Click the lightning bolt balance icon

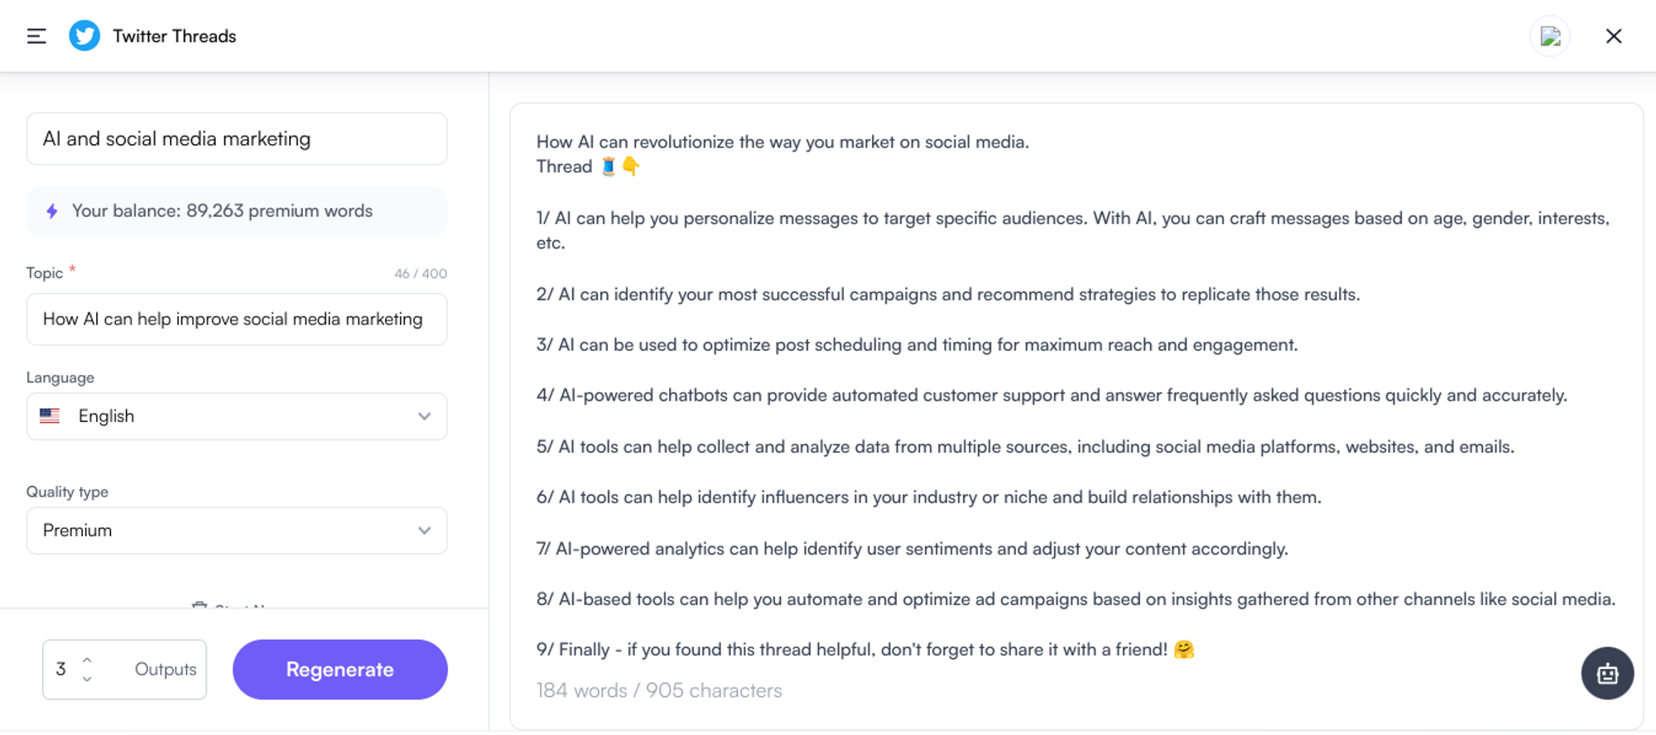52,211
